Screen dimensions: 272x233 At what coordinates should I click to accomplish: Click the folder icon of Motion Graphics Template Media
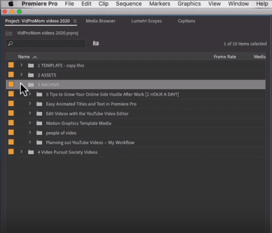tap(39, 123)
